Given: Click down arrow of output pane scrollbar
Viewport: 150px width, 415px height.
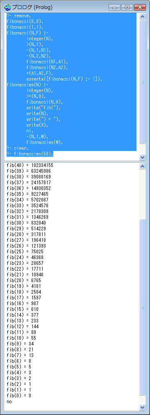Looking at the screenshot, I should point(142,407).
